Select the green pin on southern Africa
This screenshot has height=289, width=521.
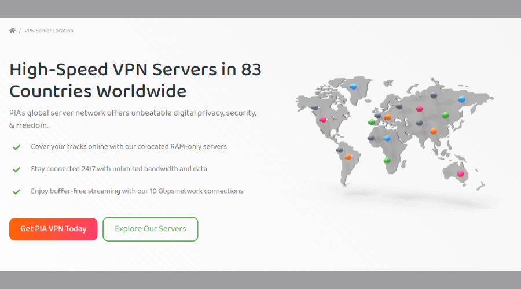click(x=387, y=160)
